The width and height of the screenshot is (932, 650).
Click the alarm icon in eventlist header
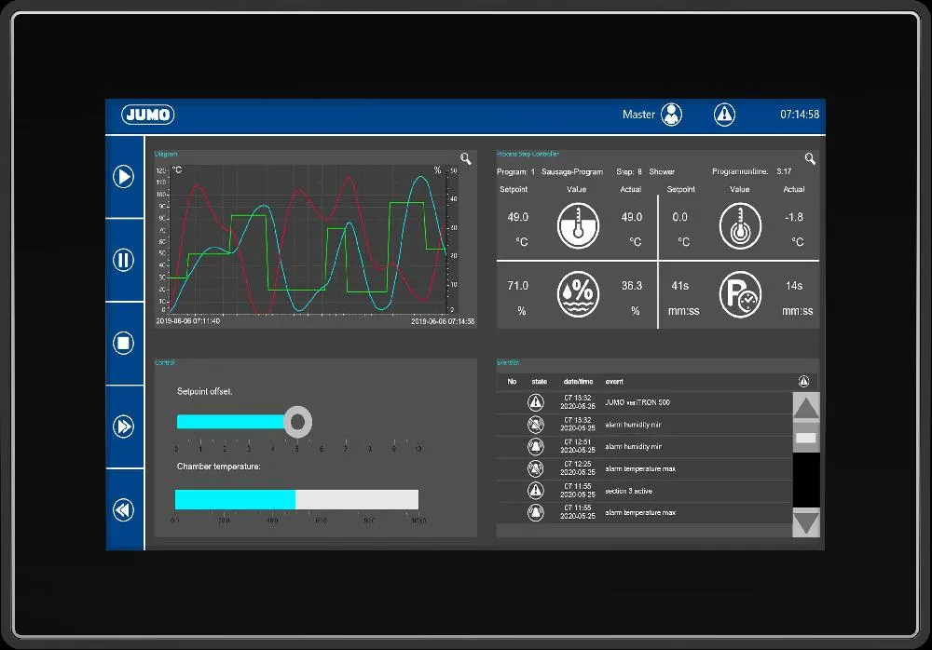(804, 382)
